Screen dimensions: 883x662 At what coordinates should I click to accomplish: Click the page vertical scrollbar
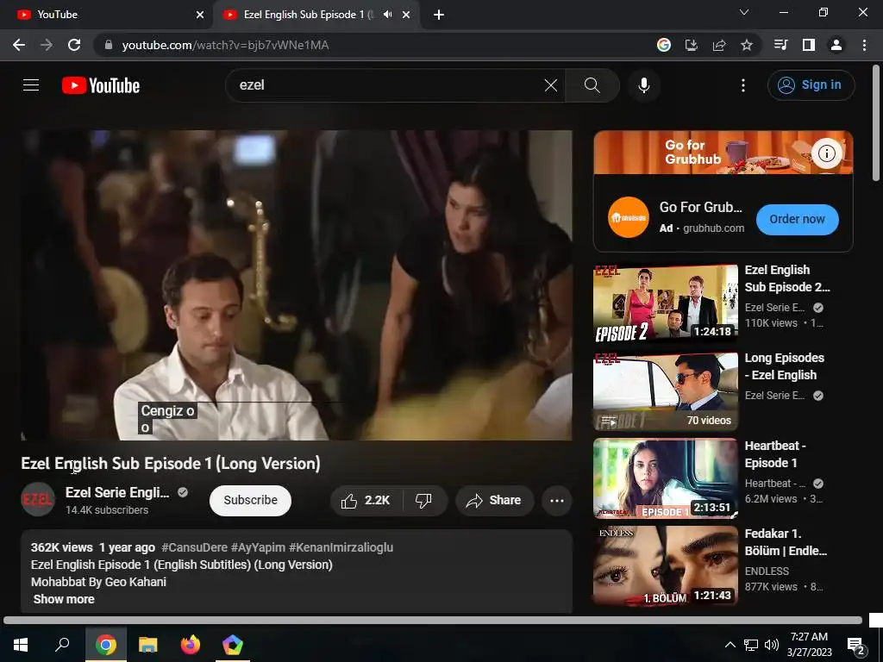(876, 124)
